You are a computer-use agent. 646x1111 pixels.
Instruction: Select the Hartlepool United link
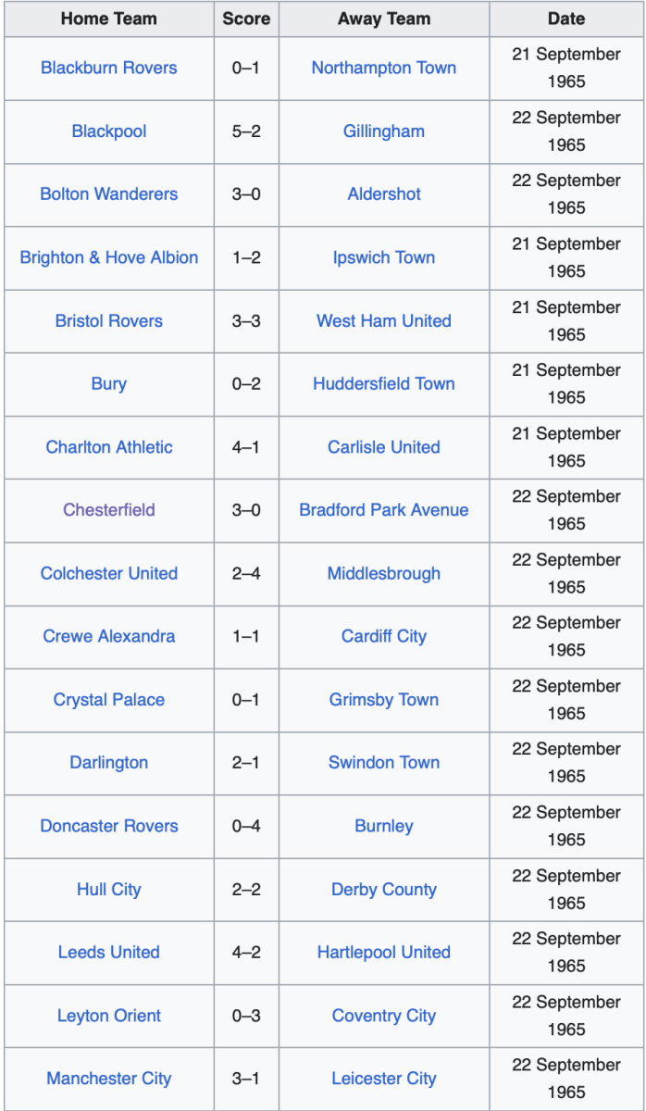383,953
